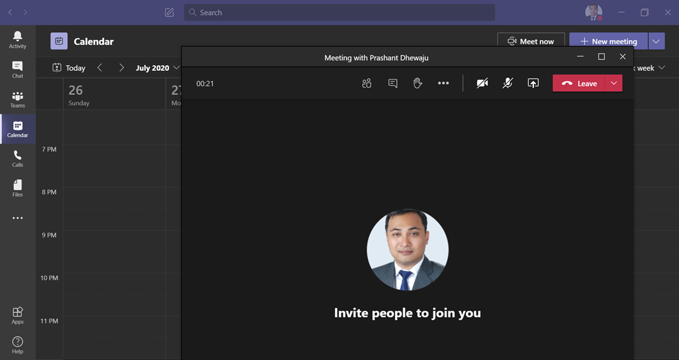Open the July 2020 month picker

pos(157,68)
